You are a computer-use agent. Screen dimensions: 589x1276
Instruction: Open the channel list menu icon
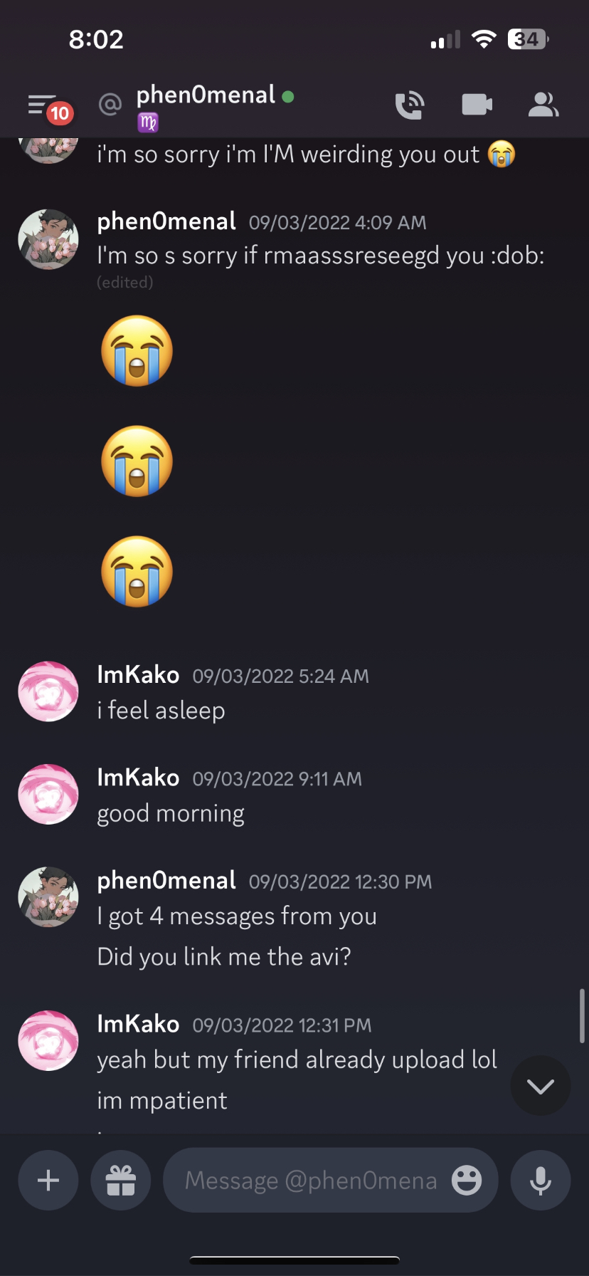(43, 105)
